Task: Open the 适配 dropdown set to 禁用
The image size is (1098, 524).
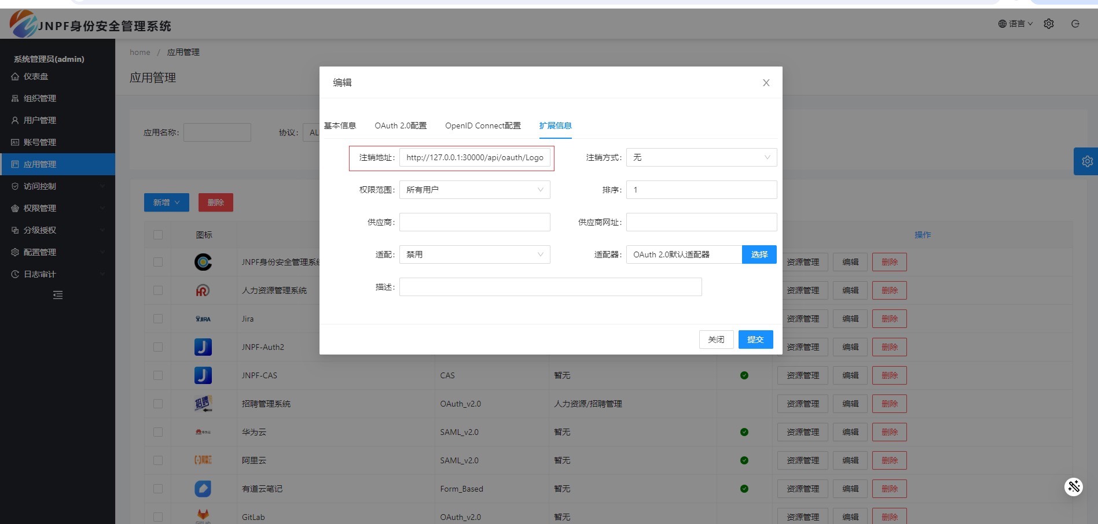Action: pos(474,254)
